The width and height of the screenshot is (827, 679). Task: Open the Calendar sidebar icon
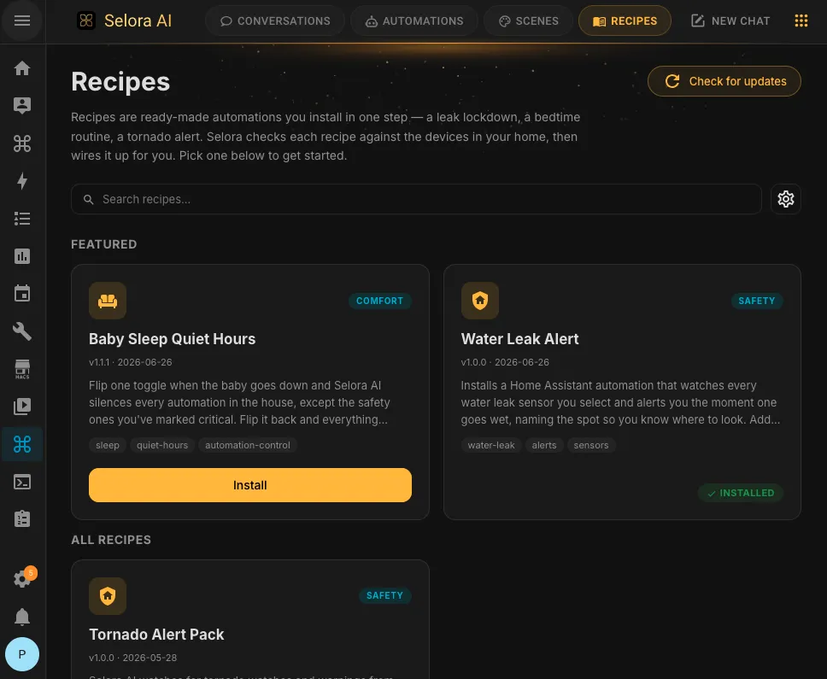point(22,294)
